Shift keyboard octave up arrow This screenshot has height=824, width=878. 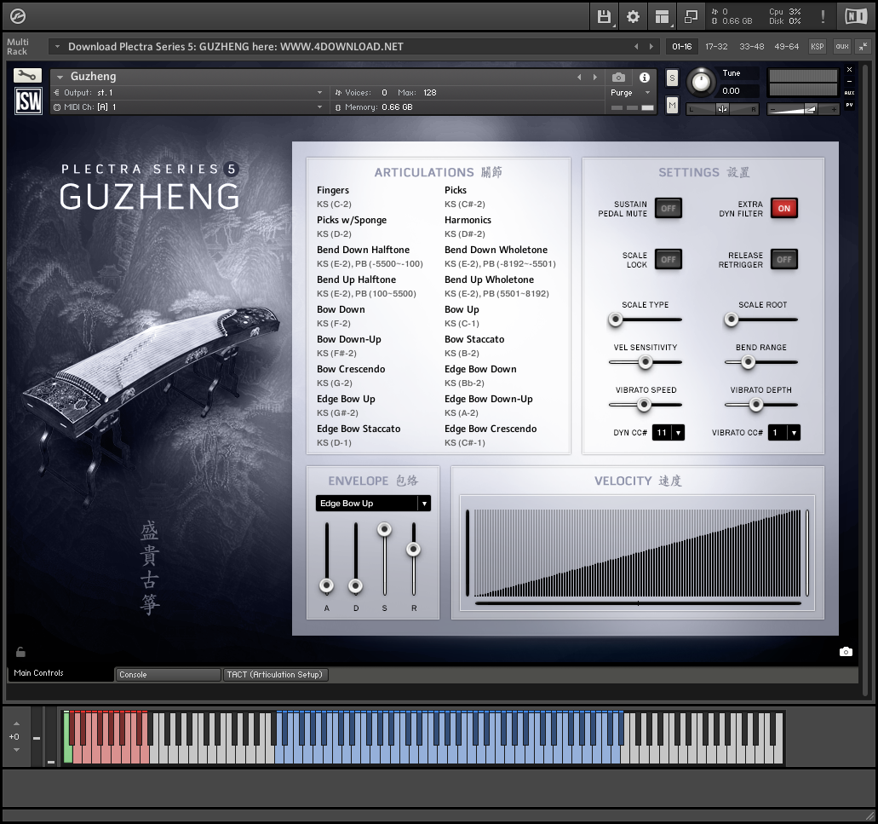(16, 723)
